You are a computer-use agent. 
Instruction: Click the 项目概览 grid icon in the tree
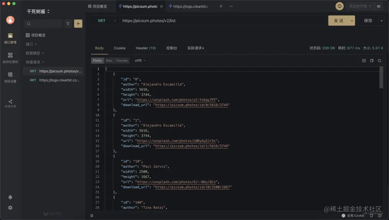click(x=28, y=35)
